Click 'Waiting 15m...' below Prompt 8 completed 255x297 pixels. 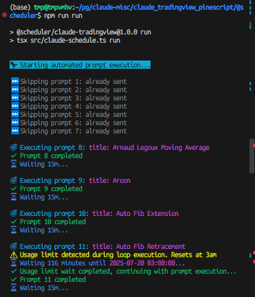pyautogui.click(x=44, y=164)
